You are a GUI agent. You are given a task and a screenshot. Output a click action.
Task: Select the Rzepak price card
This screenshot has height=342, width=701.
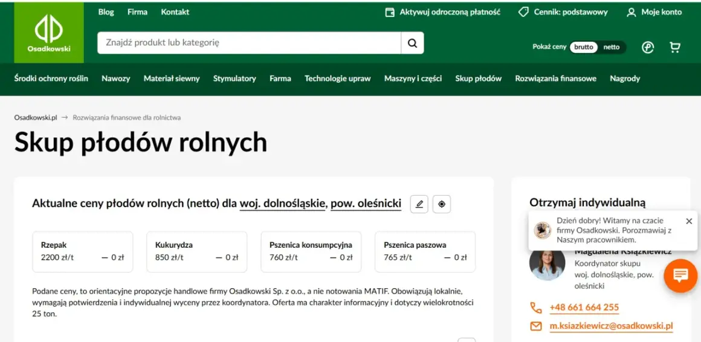(x=82, y=252)
